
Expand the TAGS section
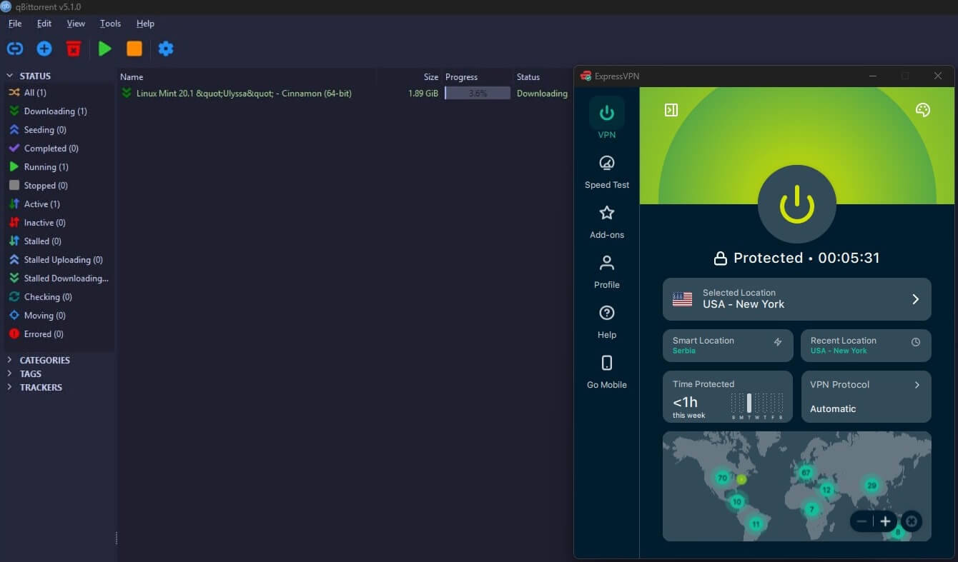(x=10, y=373)
